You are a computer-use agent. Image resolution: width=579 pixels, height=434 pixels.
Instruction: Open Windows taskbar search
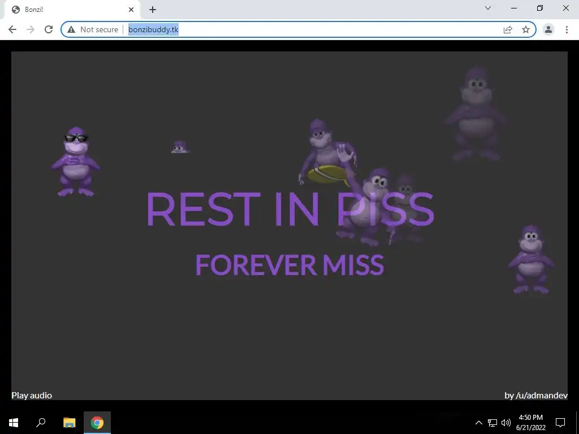41,423
